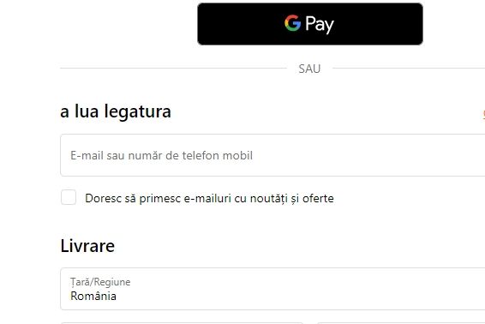Focus the right field below the country selector
The image size is (485, 324).
[x=401, y=323]
